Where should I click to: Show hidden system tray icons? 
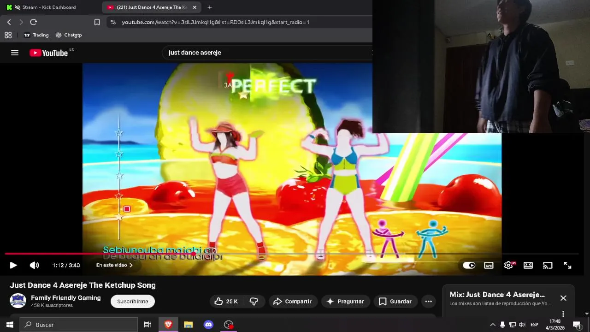click(493, 325)
